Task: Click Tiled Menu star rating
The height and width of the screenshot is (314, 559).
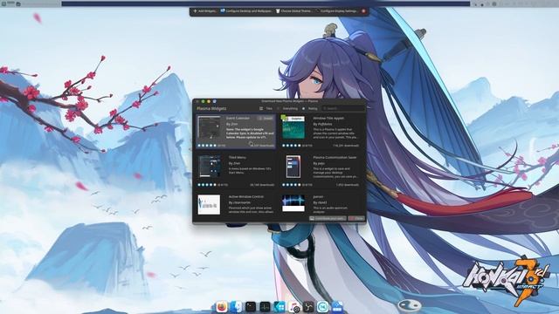Action: [x=207, y=185]
